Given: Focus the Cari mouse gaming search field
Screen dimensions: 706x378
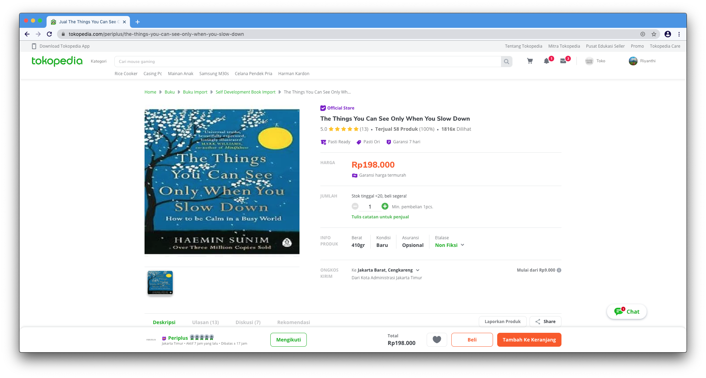Looking at the screenshot, I should [x=307, y=62].
